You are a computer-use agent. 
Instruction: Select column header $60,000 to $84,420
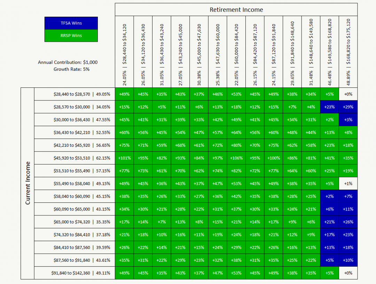[x=236, y=52]
